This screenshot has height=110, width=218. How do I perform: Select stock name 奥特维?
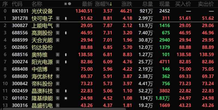point(40,54)
